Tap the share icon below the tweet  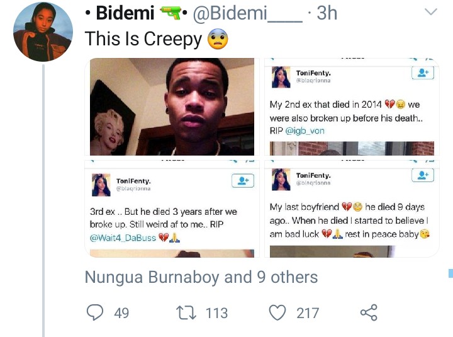point(368,312)
